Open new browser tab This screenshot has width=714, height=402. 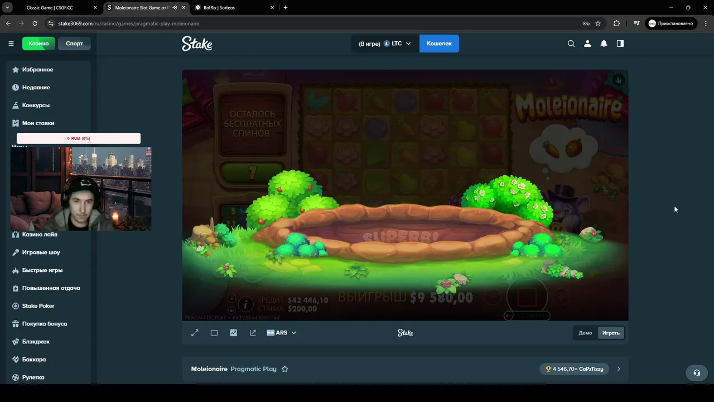coord(286,8)
